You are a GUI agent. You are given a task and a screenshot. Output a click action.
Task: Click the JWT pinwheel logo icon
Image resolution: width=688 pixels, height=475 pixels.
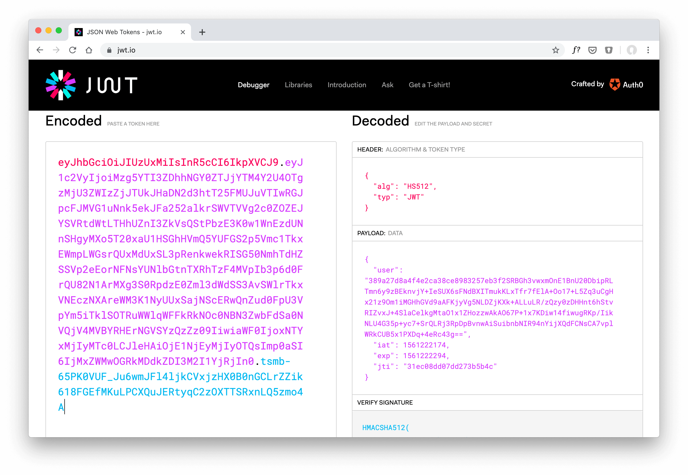61,85
